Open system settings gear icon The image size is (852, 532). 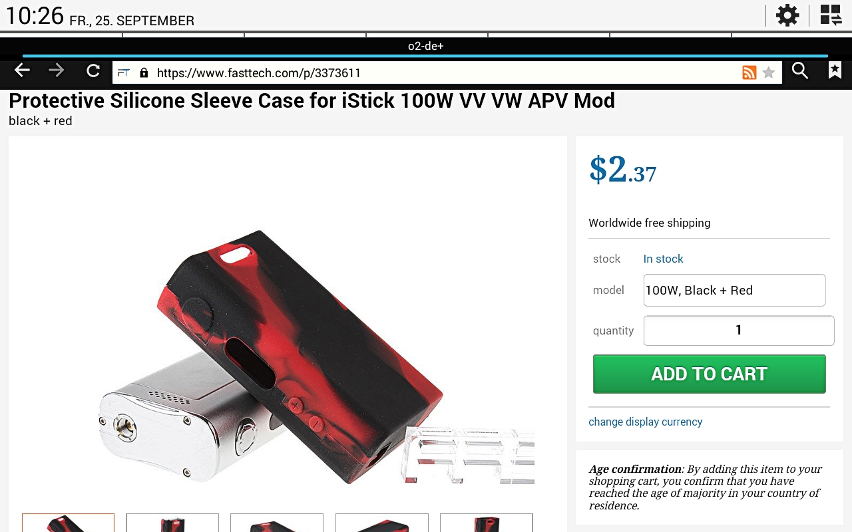coord(787,15)
